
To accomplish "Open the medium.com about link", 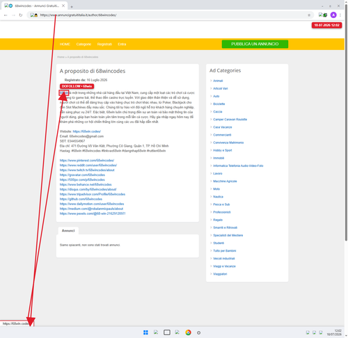I will click(91, 209).
